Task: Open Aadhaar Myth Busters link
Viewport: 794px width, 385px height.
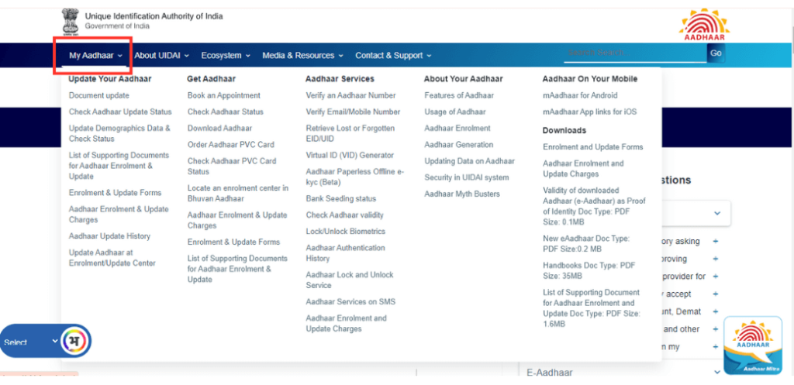Action: point(462,194)
